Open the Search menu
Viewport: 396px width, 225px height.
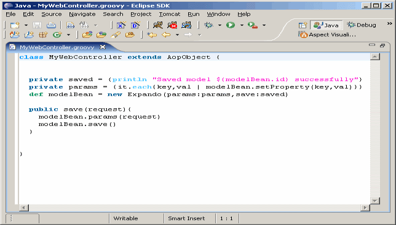pos(113,14)
